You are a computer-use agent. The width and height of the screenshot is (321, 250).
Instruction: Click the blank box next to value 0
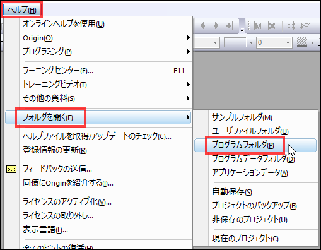coord(235,42)
